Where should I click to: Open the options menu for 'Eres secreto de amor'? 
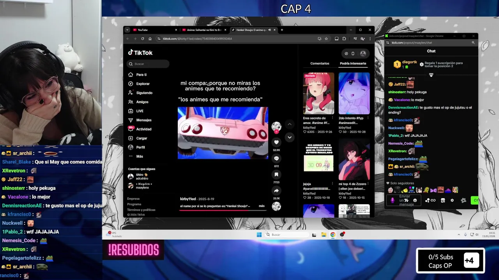click(x=333, y=118)
